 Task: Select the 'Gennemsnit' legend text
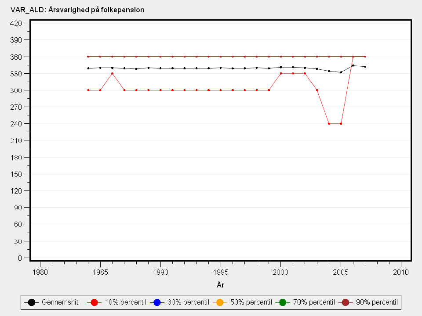pyautogui.click(x=60, y=302)
